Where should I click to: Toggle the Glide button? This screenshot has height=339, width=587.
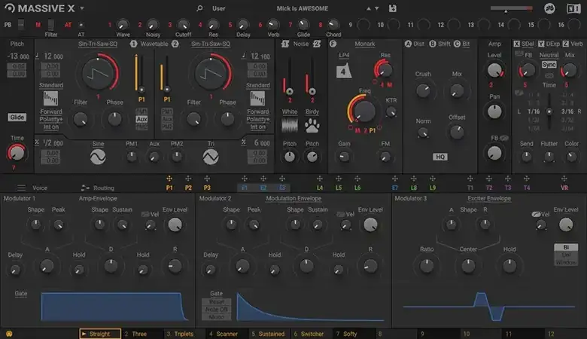click(17, 118)
